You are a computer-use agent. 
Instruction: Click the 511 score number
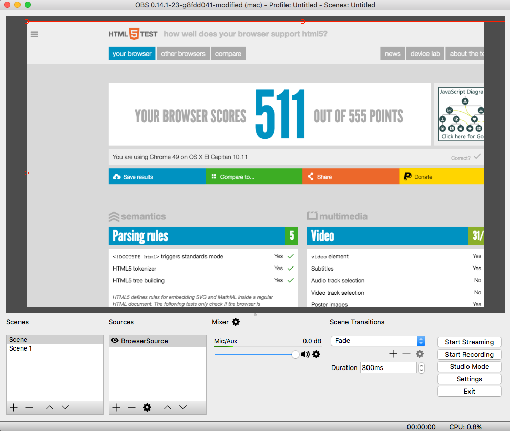(280, 114)
